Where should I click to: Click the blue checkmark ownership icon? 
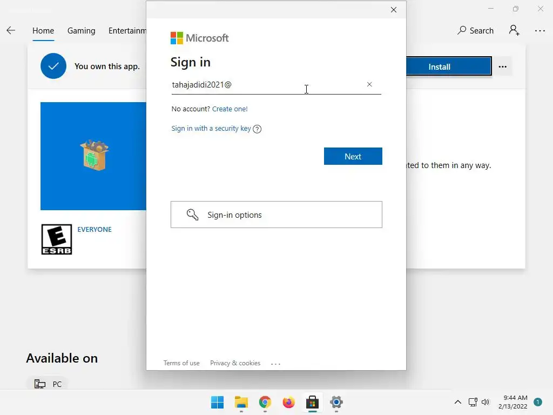tap(53, 66)
